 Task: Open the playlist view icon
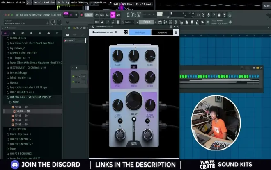pos(160,22)
